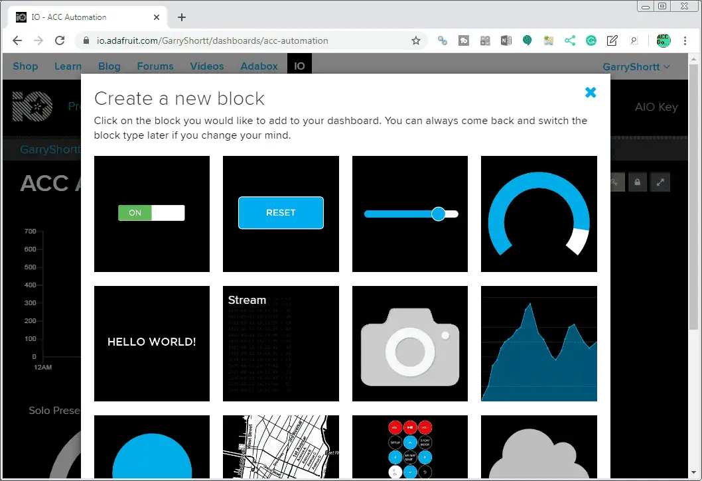Expand the GarryShortt account dropdown
Viewport: 702px width, 481px height.
click(x=636, y=67)
